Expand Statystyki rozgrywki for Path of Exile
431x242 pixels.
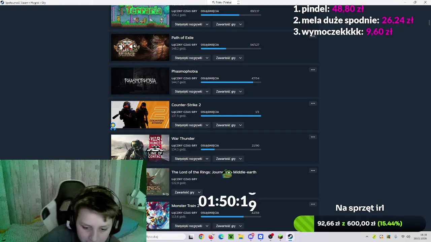point(192,58)
